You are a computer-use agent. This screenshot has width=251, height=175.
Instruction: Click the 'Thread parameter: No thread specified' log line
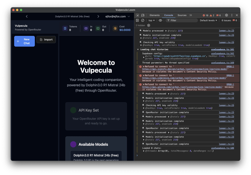tap(166, 63)
